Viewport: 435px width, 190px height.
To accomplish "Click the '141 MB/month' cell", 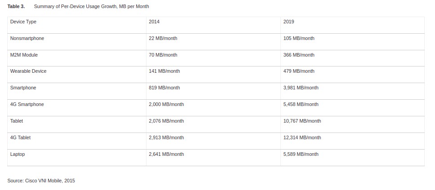I will pos(164,71).
